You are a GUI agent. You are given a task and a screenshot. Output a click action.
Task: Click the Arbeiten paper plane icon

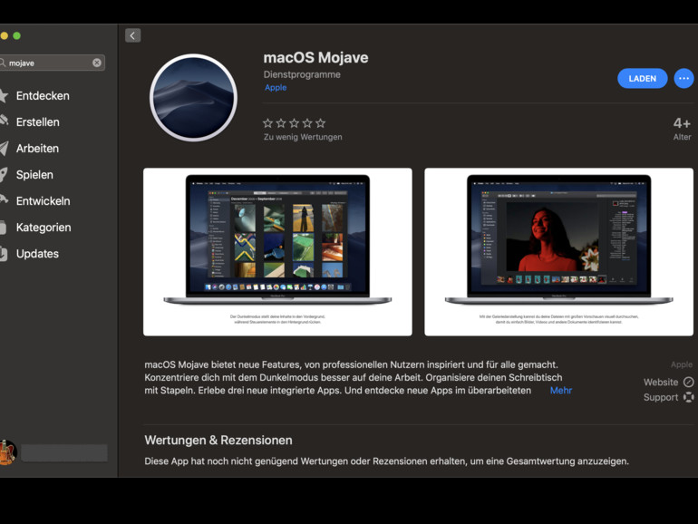pos(4,149)
